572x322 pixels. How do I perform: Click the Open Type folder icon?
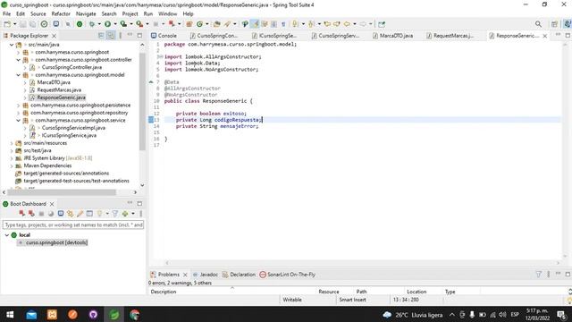click(x=217, y=24)
